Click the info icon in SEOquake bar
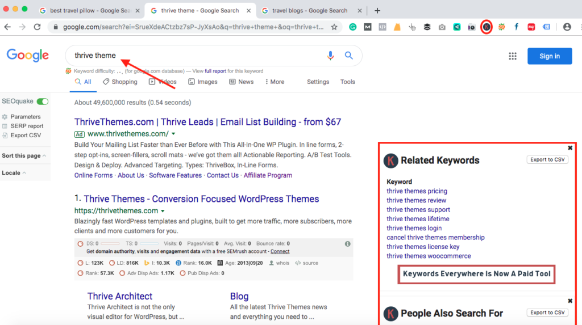Screen dimensions: 582x325 pos(347,244)
